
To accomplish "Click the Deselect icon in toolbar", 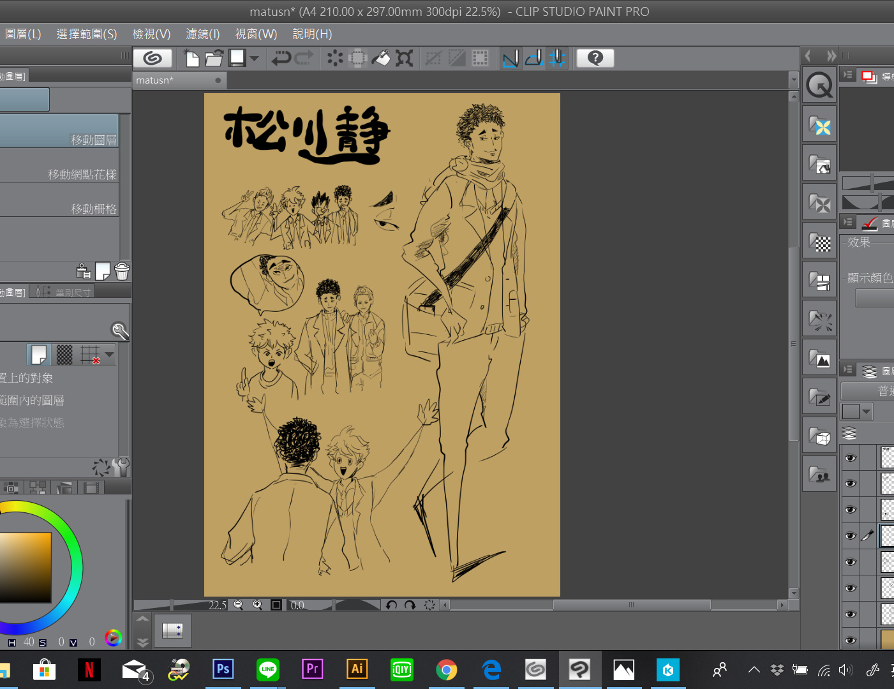I will pos(433,58).
